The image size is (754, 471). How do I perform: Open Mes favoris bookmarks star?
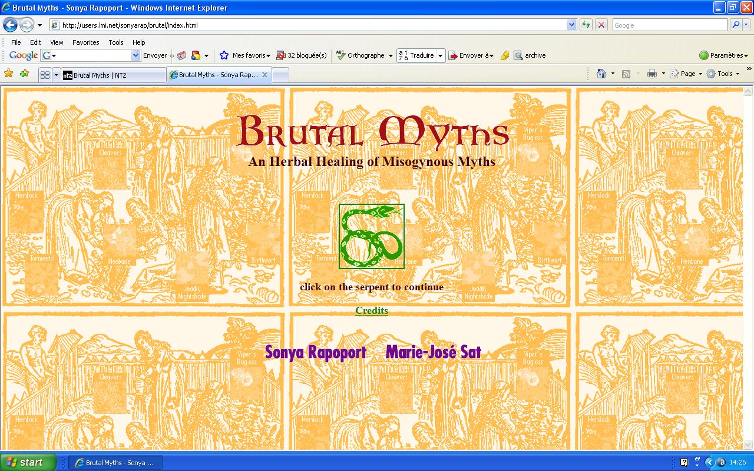point(244,55)
